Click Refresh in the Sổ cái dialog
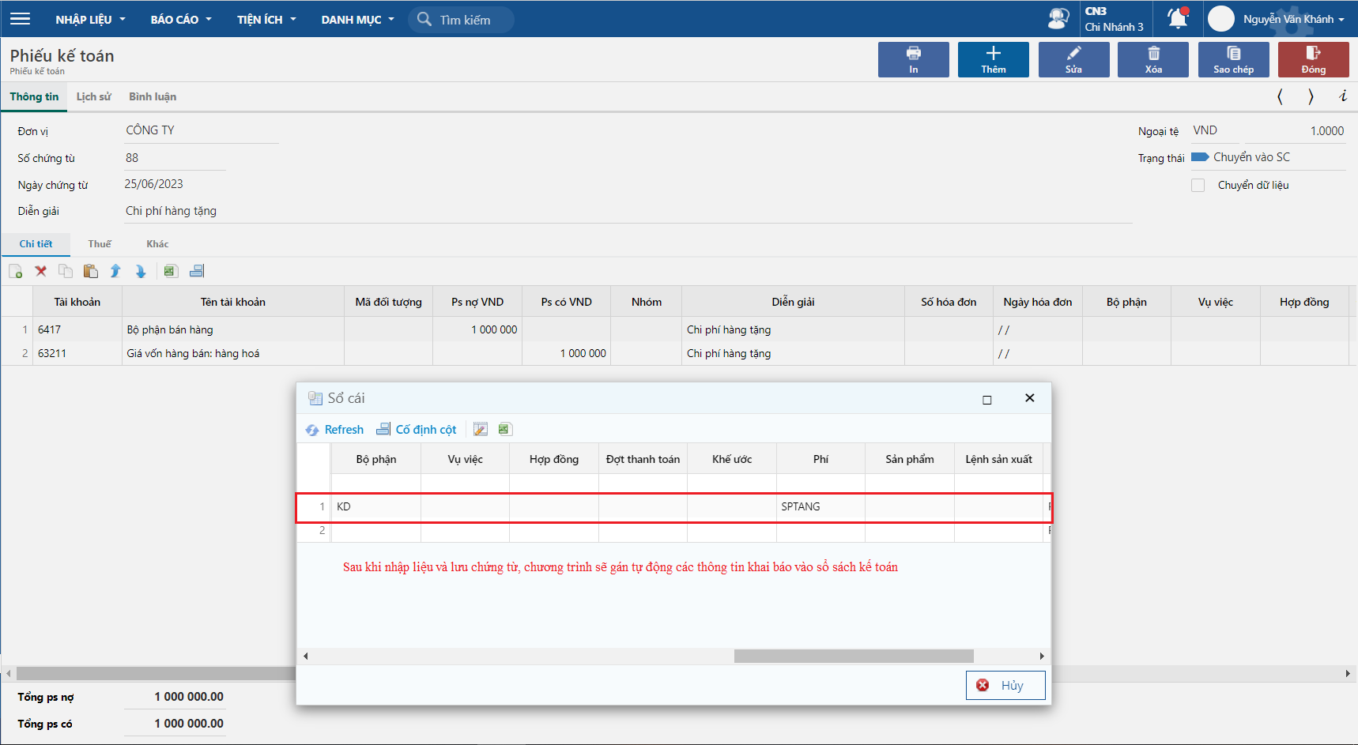Viewport: 1358px width, 745px height. click(335, 429)
